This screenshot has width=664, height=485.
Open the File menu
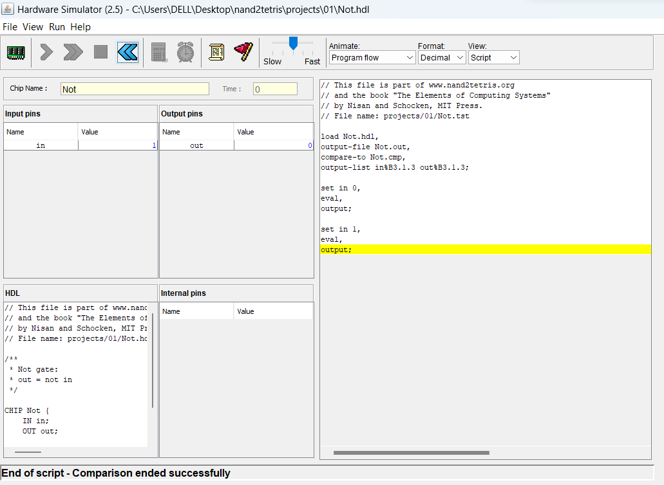pos(10,27)
